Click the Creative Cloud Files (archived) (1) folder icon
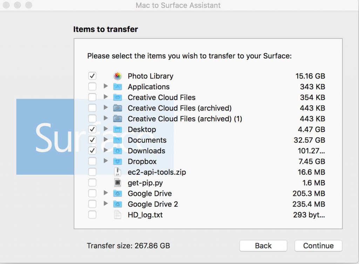 coord(117,119)
